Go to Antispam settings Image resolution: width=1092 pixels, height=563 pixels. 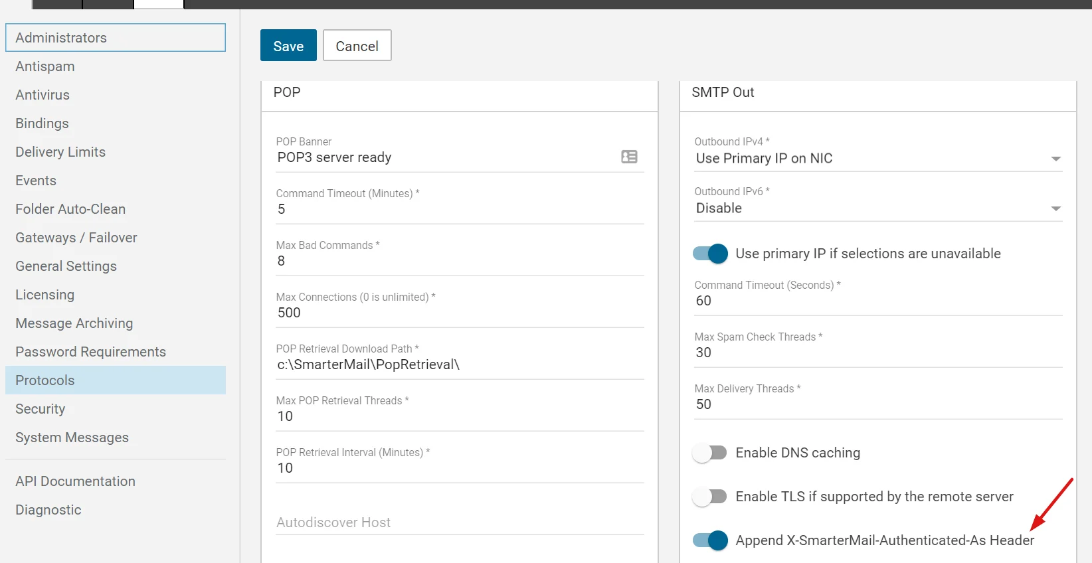coord(116,66)
